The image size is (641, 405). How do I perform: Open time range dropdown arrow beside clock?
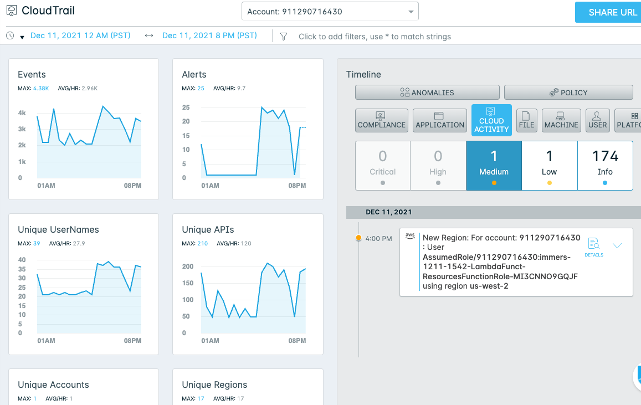click(x=22, y=37)
